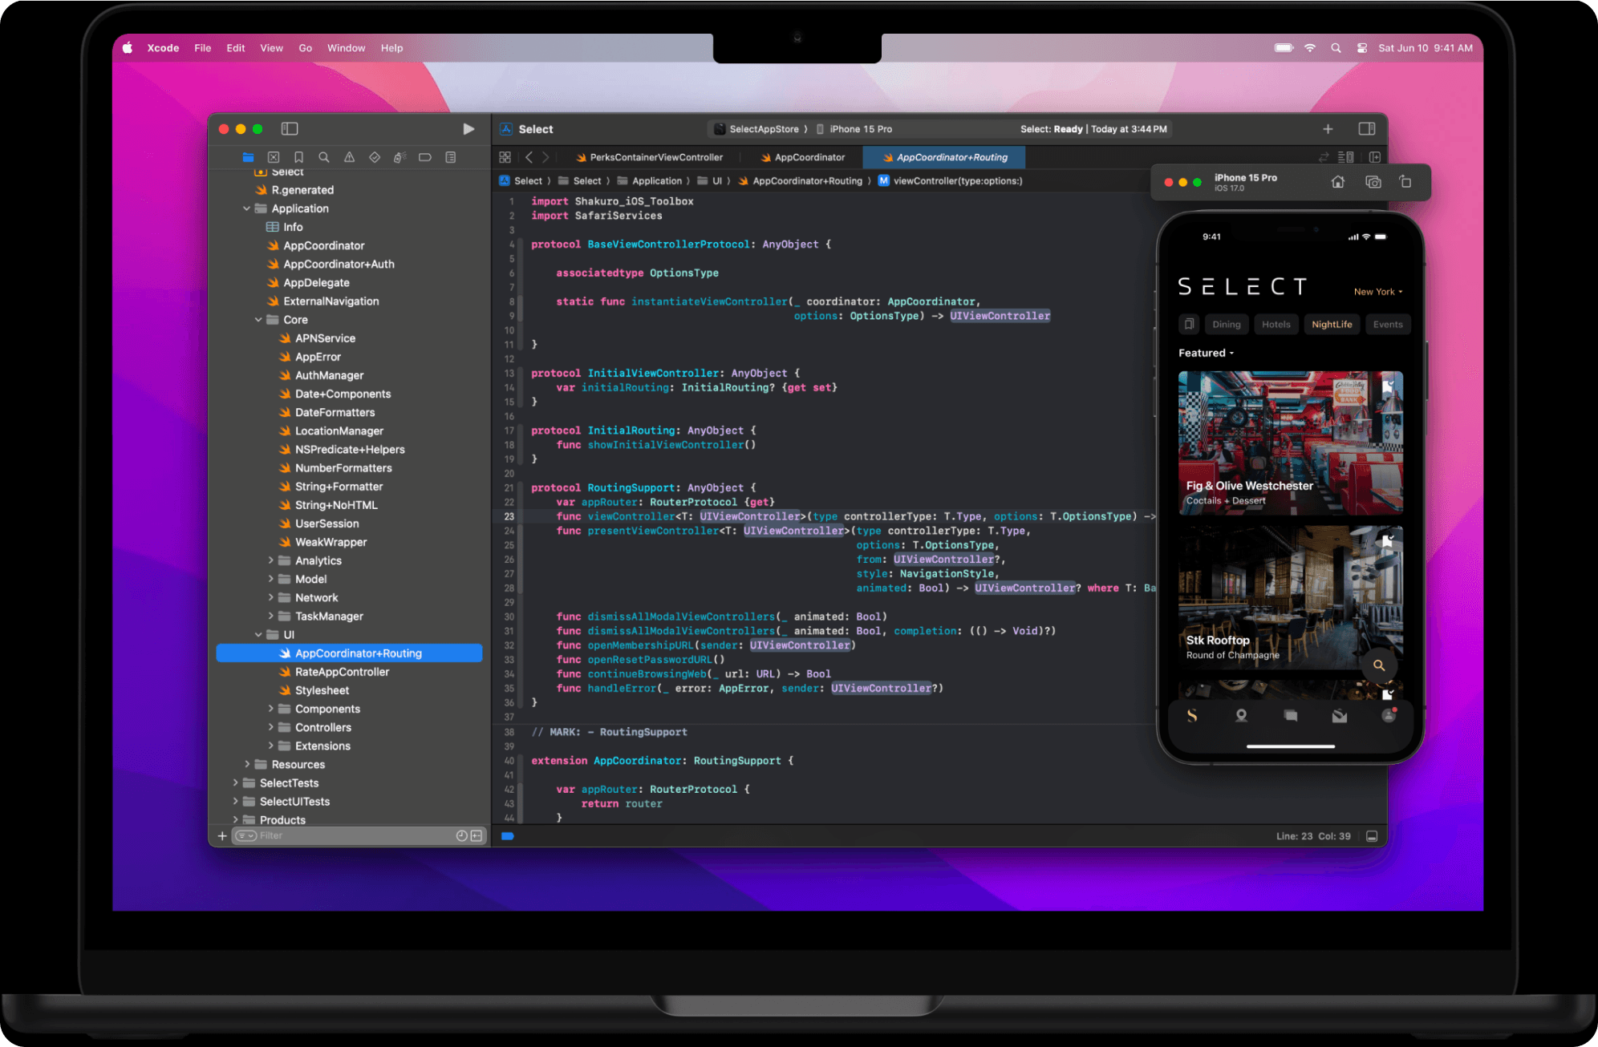Open Spotlight search in the menu bar
This screenshot has width=1598, height=1047.
1336,48
